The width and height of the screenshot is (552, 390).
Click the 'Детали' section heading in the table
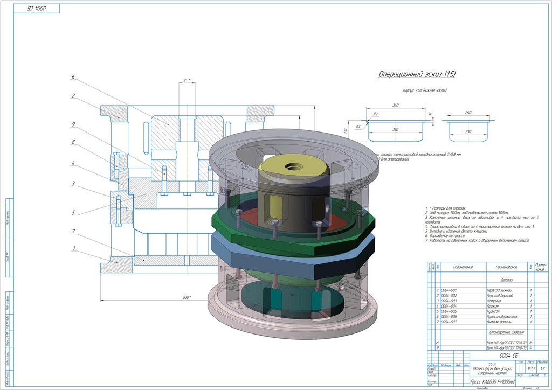point(506,280)
